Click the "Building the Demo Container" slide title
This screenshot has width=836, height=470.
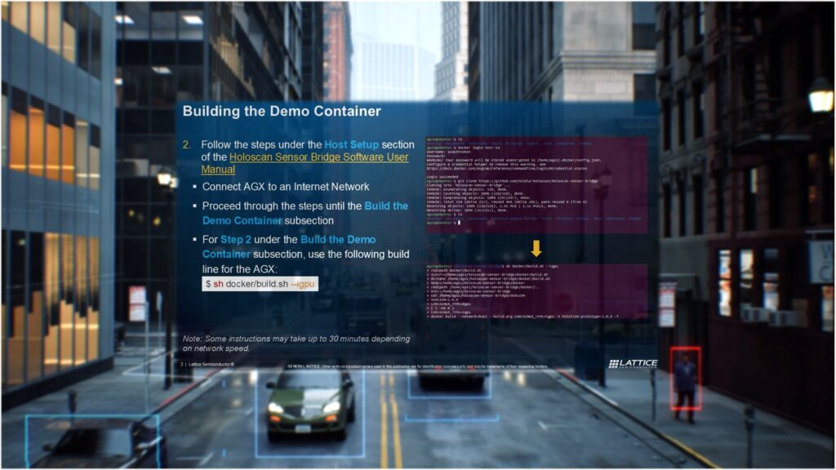tap(282, 111)
